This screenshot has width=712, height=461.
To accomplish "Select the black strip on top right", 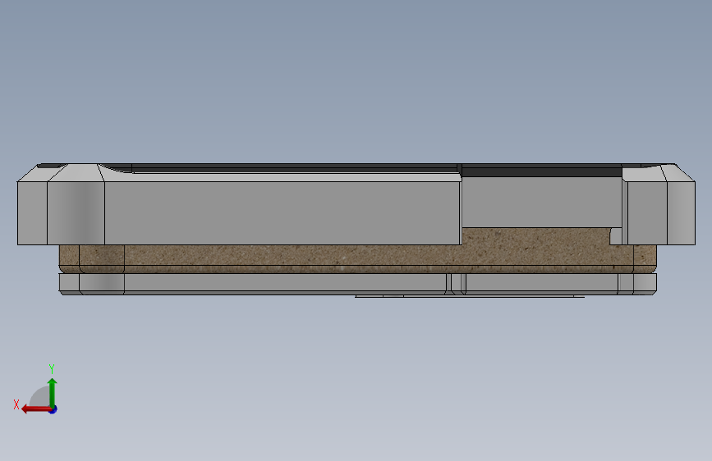I will click(541, 171).
